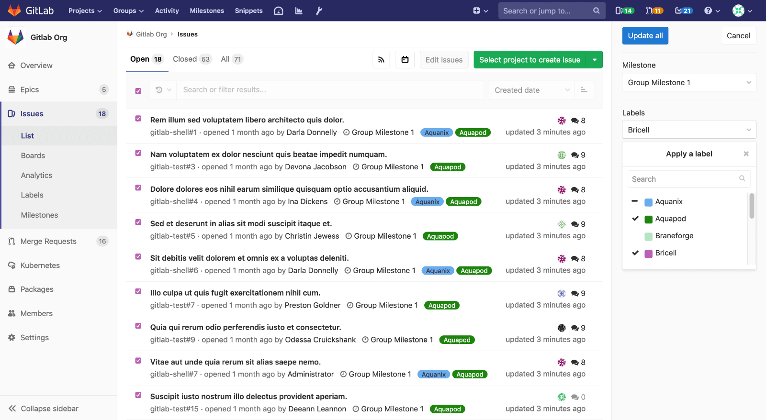Close the Apply a label popup
The image size is (766, 420).
pyautogui.click(x=746, y=154)
